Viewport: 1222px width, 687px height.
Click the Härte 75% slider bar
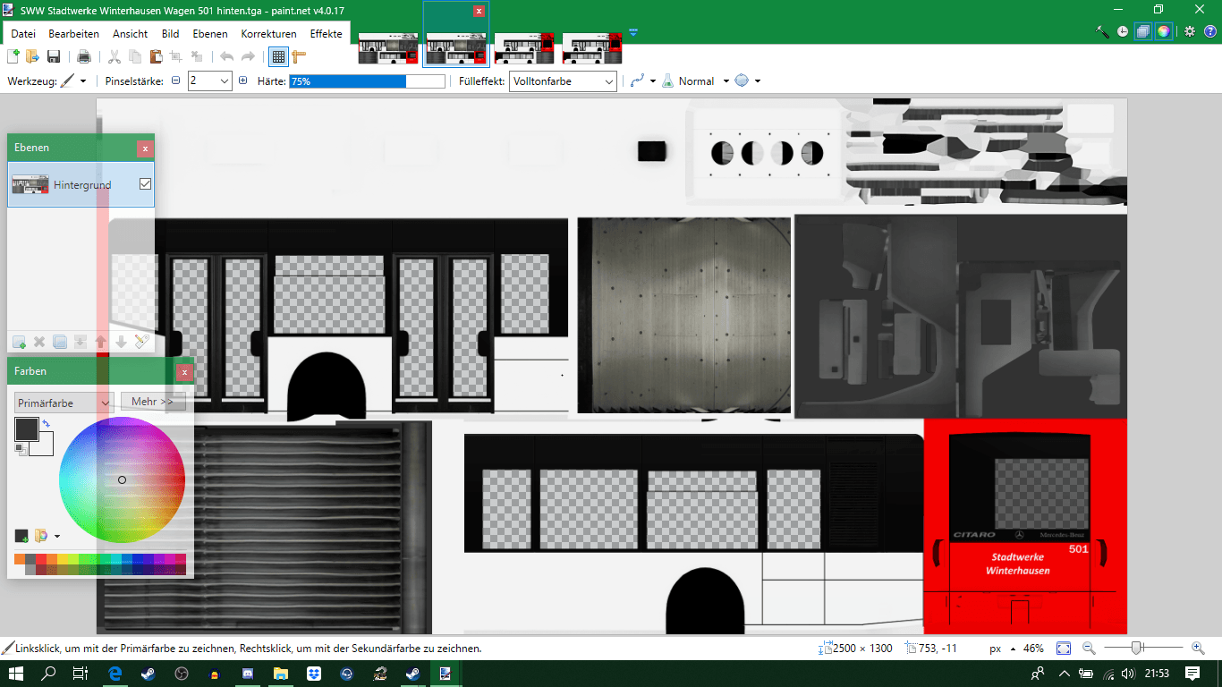point(367,81)
